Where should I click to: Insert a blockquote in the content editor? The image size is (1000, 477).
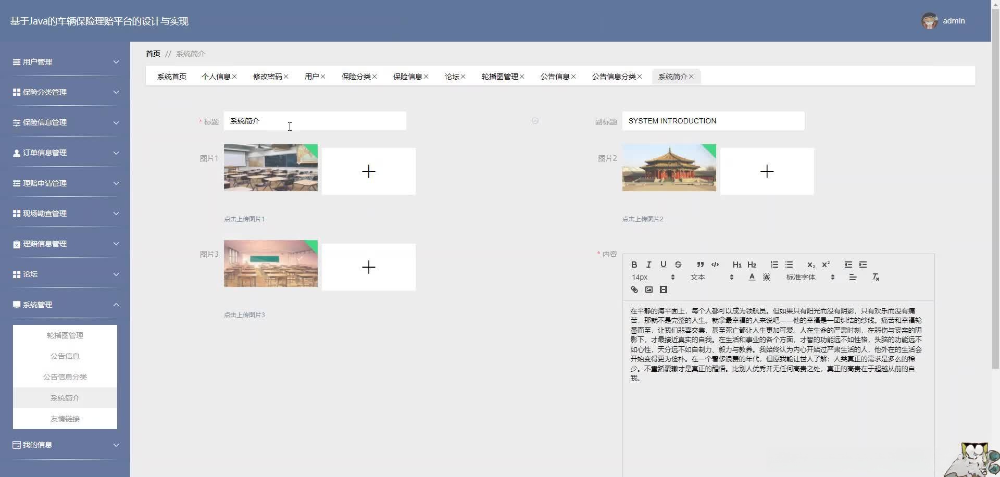pyautogui.click(x=700, y=265)
